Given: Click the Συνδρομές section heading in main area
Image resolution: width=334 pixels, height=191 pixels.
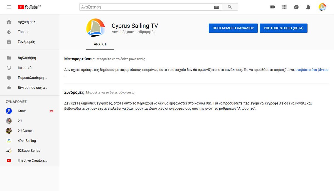Looking at the screenshot, I should 74,92.
